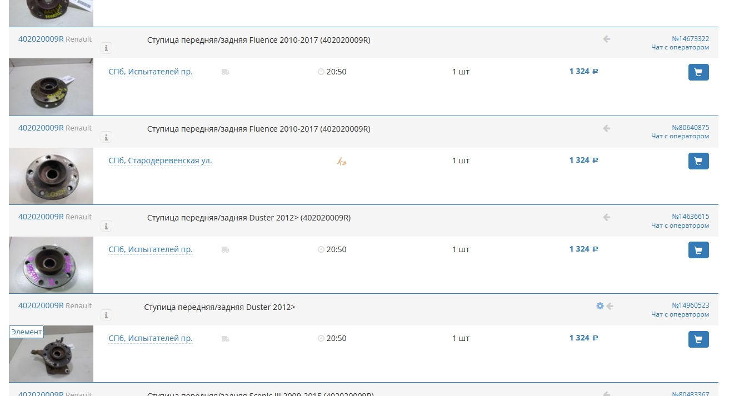Click price 1 324 ₽ for №14673322
Screen dimensions: 739x396
tap(583, 71)
